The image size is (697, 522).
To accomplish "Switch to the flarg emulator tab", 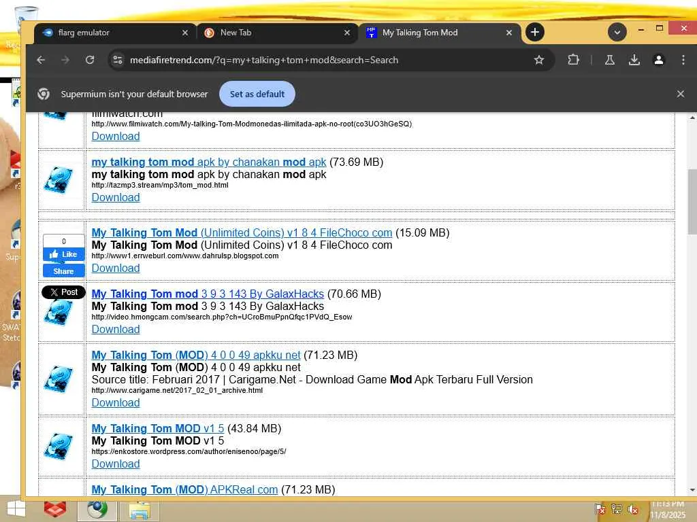I will pyautogui.click(x=114, y=33).
